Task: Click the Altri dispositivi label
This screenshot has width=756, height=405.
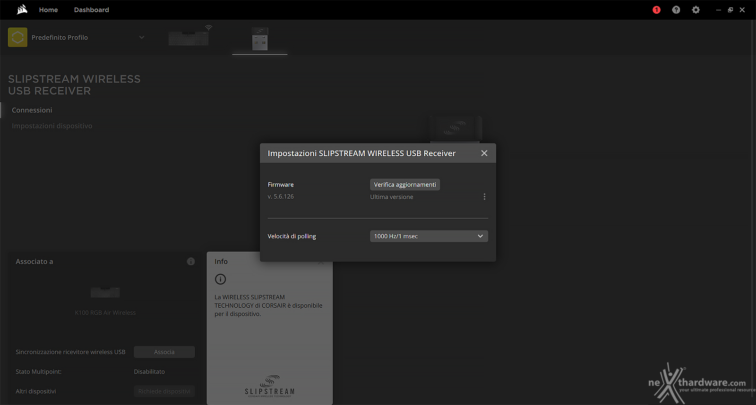Action: tap(36, 391)
